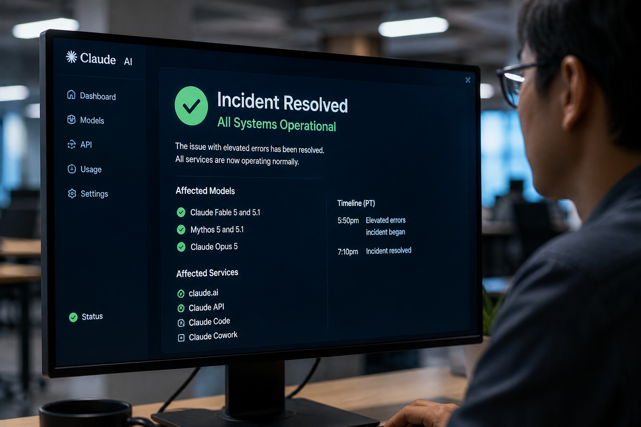
Task: Go to the Models section
Action: pos(86,120)
